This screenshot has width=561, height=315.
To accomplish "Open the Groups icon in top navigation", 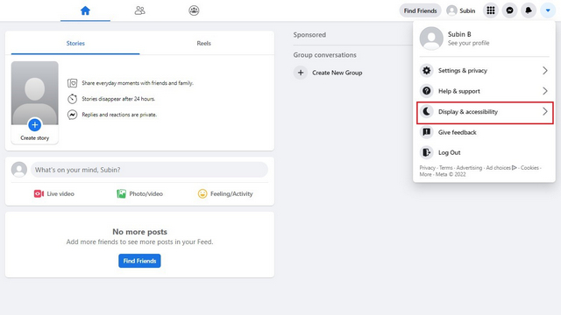I will 194,10.
